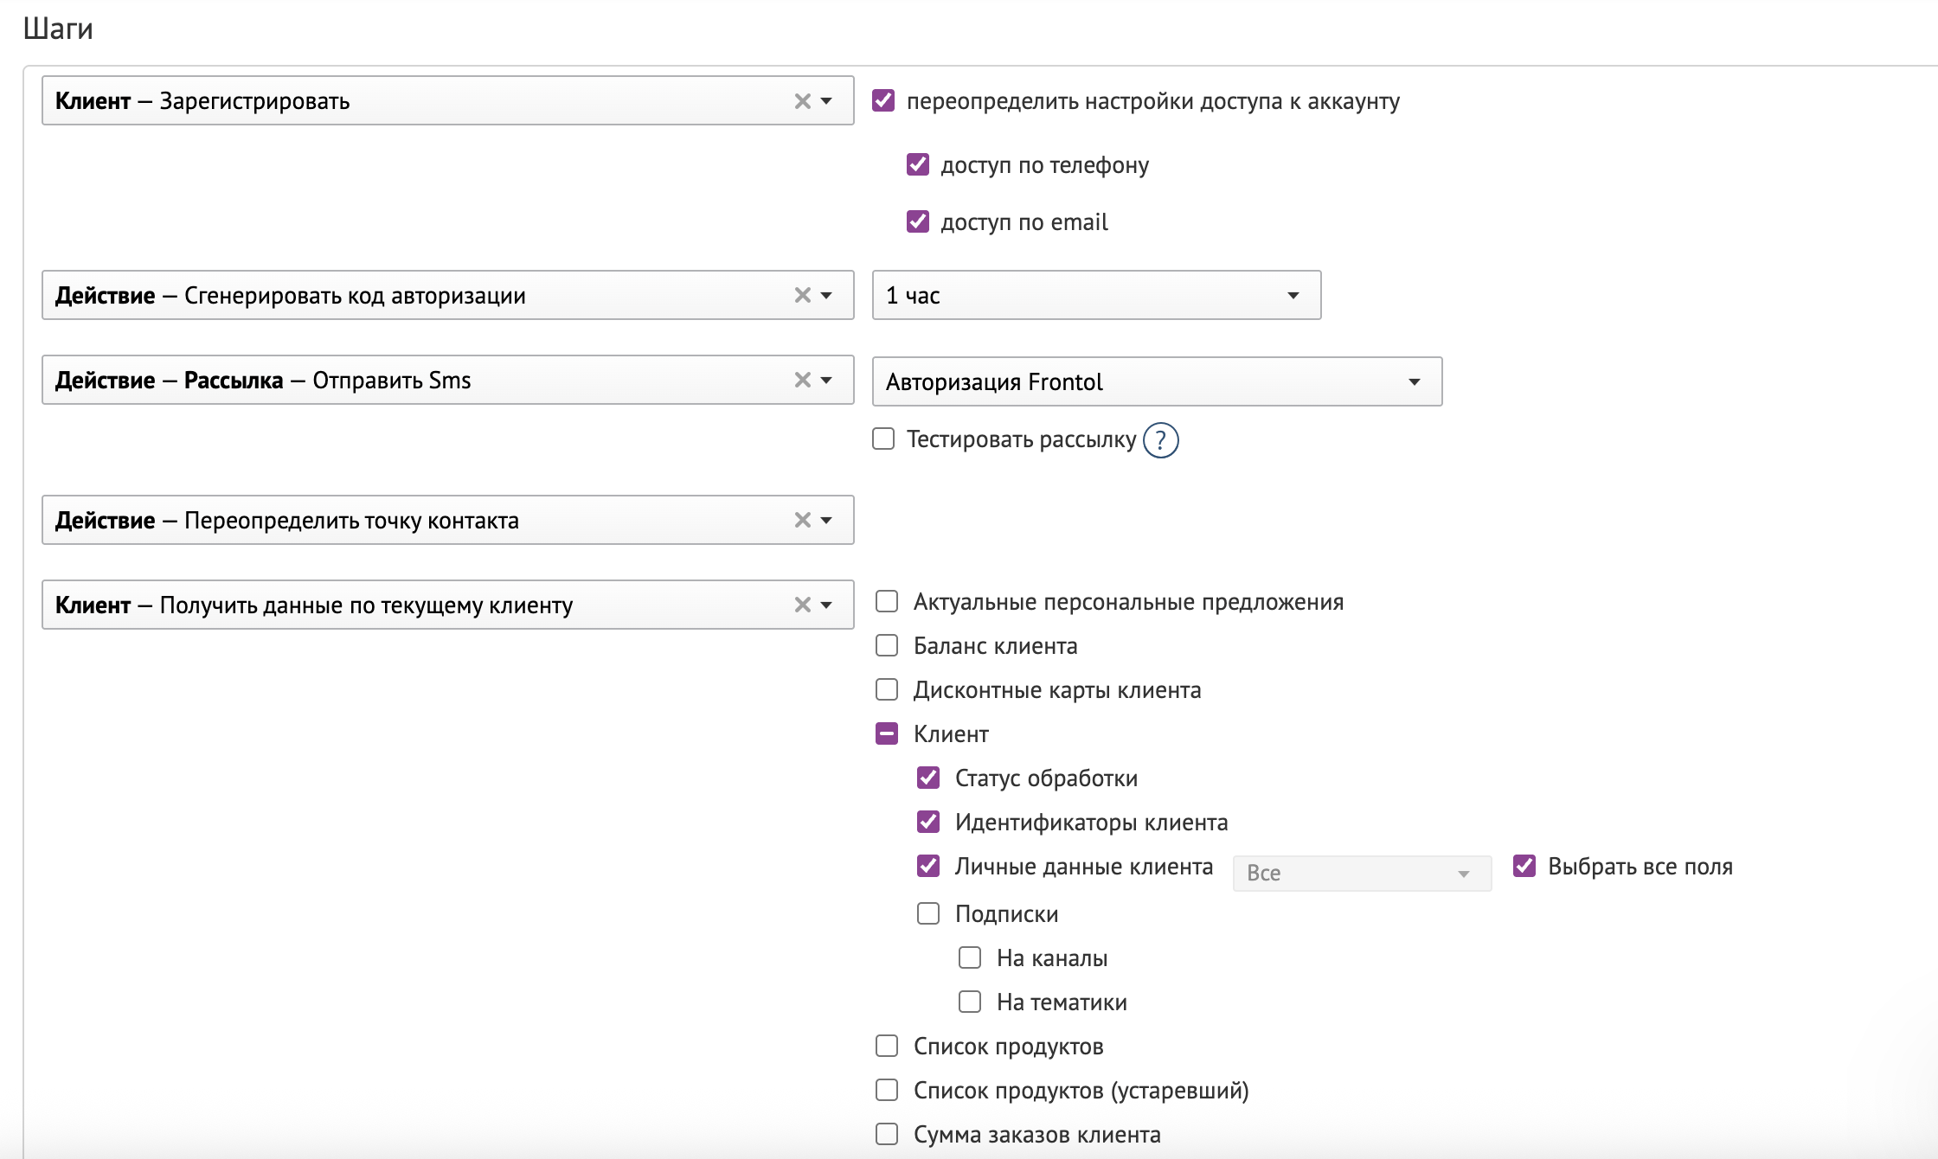The width and height of the screenshot is (1938, 1159).
Task: Click the 'Действие — Сгенерировать код авторизации' field
Action: click(x=415, y=296)
